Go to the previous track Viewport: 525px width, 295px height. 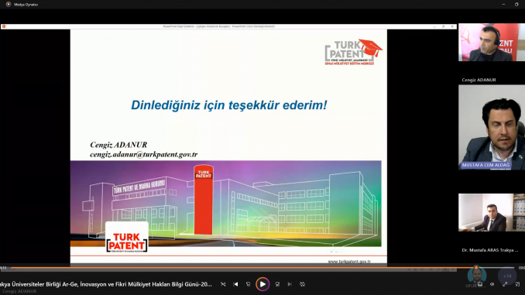(235, 284)
